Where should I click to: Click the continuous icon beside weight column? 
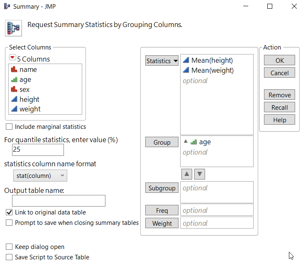click(x=14, y=109)
